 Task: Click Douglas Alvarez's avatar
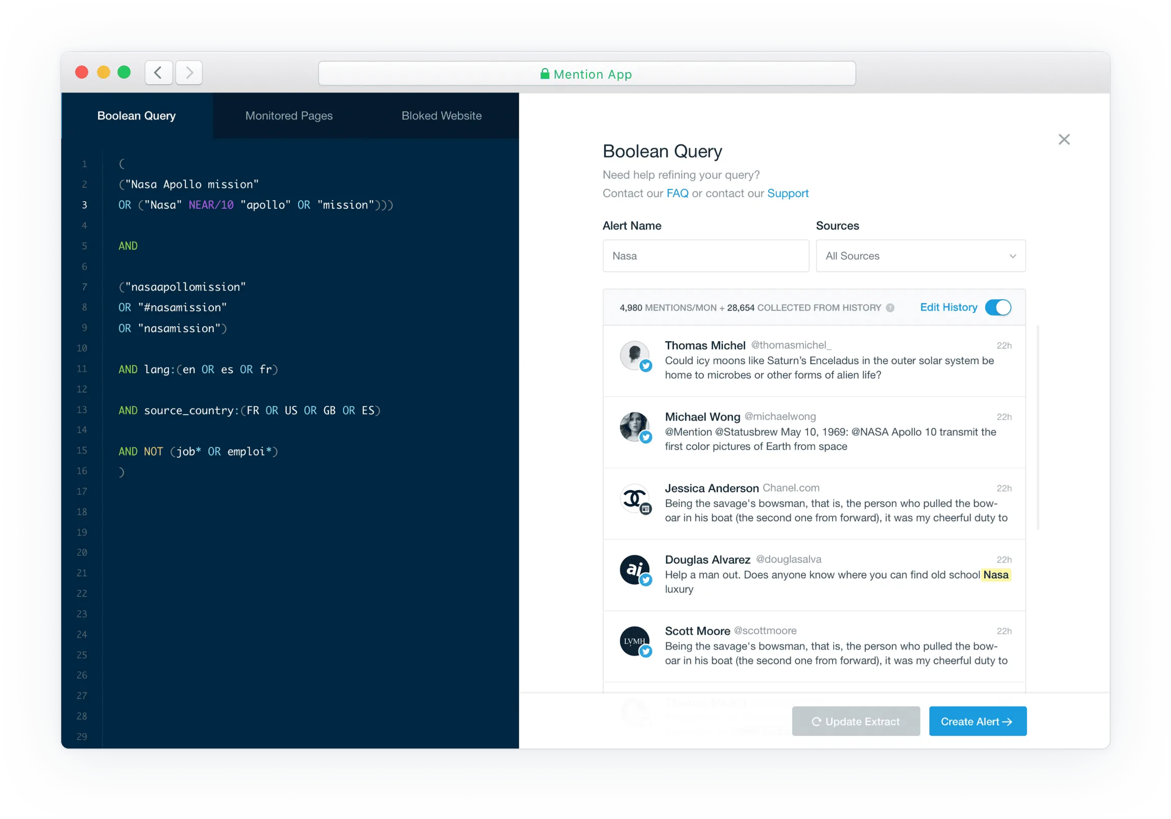[634, 569]
